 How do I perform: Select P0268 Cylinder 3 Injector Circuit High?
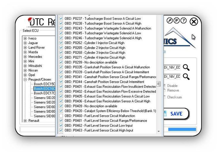pos(95,53)
